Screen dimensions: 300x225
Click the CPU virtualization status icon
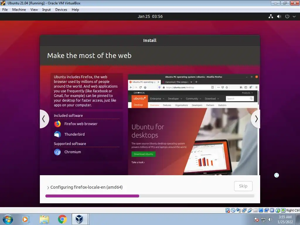tap(272, 210)
